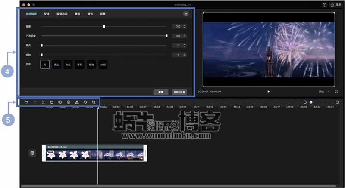Zoom in the timeline with plus icon
The image size is (345, 188).
tap(337, 102)
